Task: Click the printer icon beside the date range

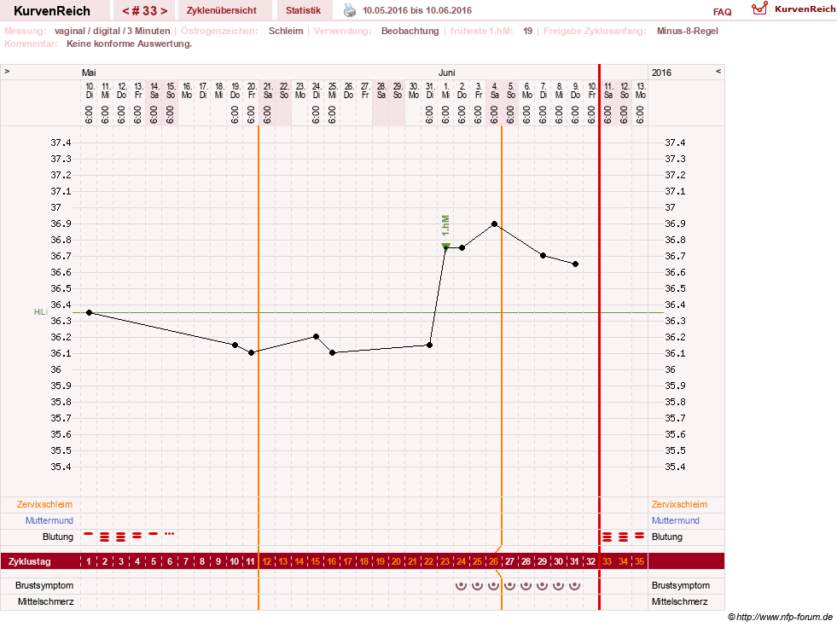Action: [349, 10]
